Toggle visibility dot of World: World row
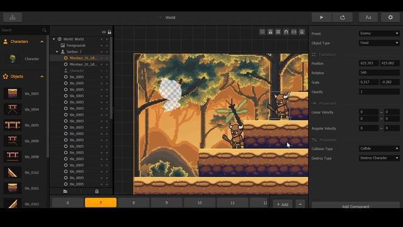The width and height of the screenshot is (403, 227). (102, 39)
